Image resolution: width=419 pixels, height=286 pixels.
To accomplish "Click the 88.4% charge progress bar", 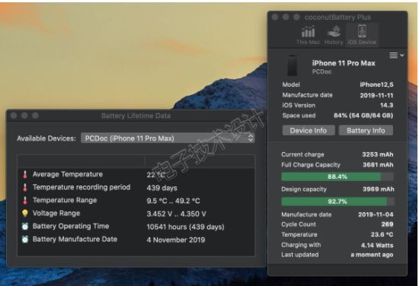I will click(x=337, y=176).
